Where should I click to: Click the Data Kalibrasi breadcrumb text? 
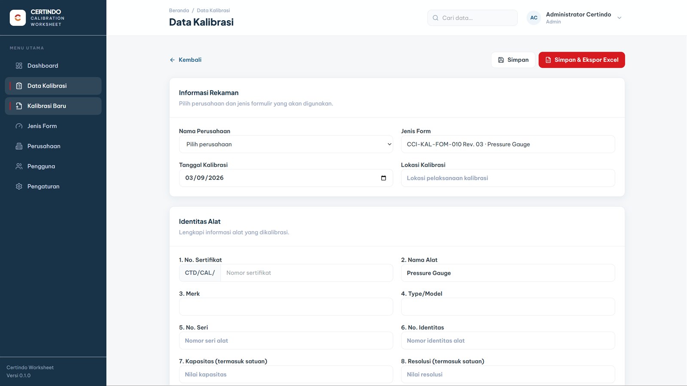coord(213,10)
